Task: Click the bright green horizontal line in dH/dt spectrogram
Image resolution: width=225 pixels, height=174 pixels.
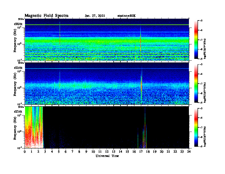Action: point(107,25)
